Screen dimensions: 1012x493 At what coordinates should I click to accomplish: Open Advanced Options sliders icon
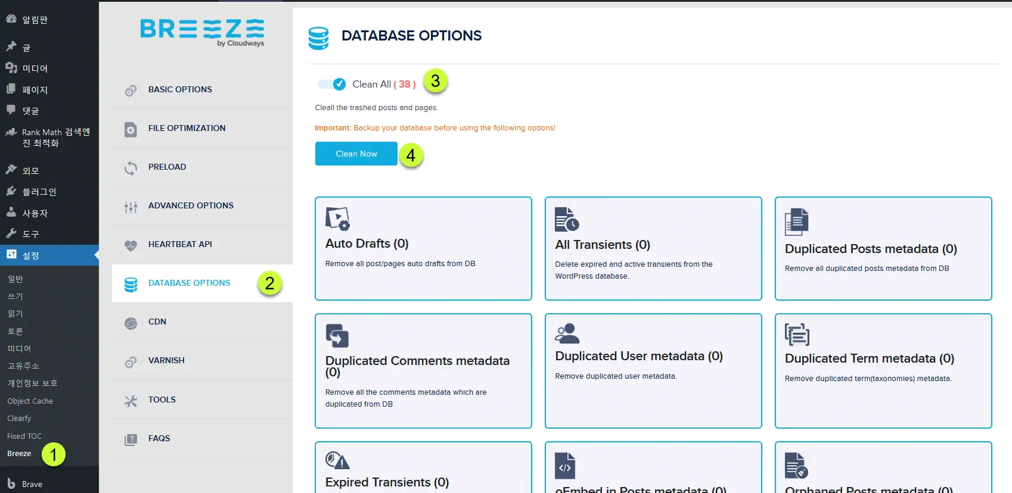click(x=131, y=207)
